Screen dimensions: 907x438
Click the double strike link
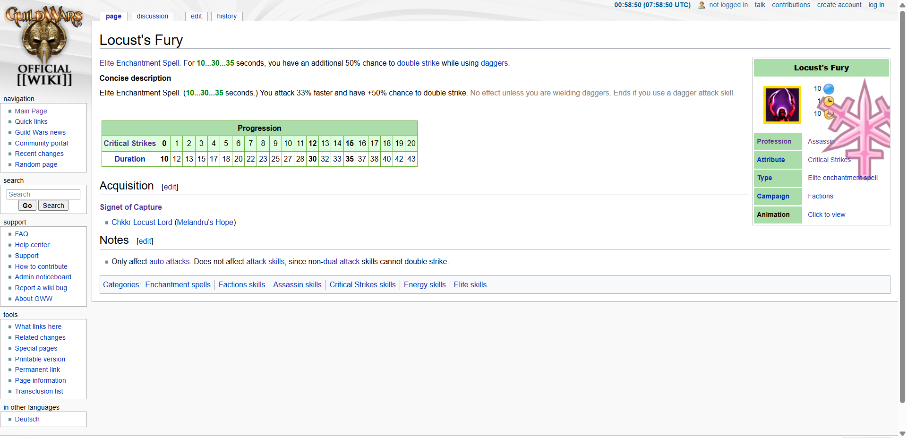pyautogui.click(x=418, y=63)
